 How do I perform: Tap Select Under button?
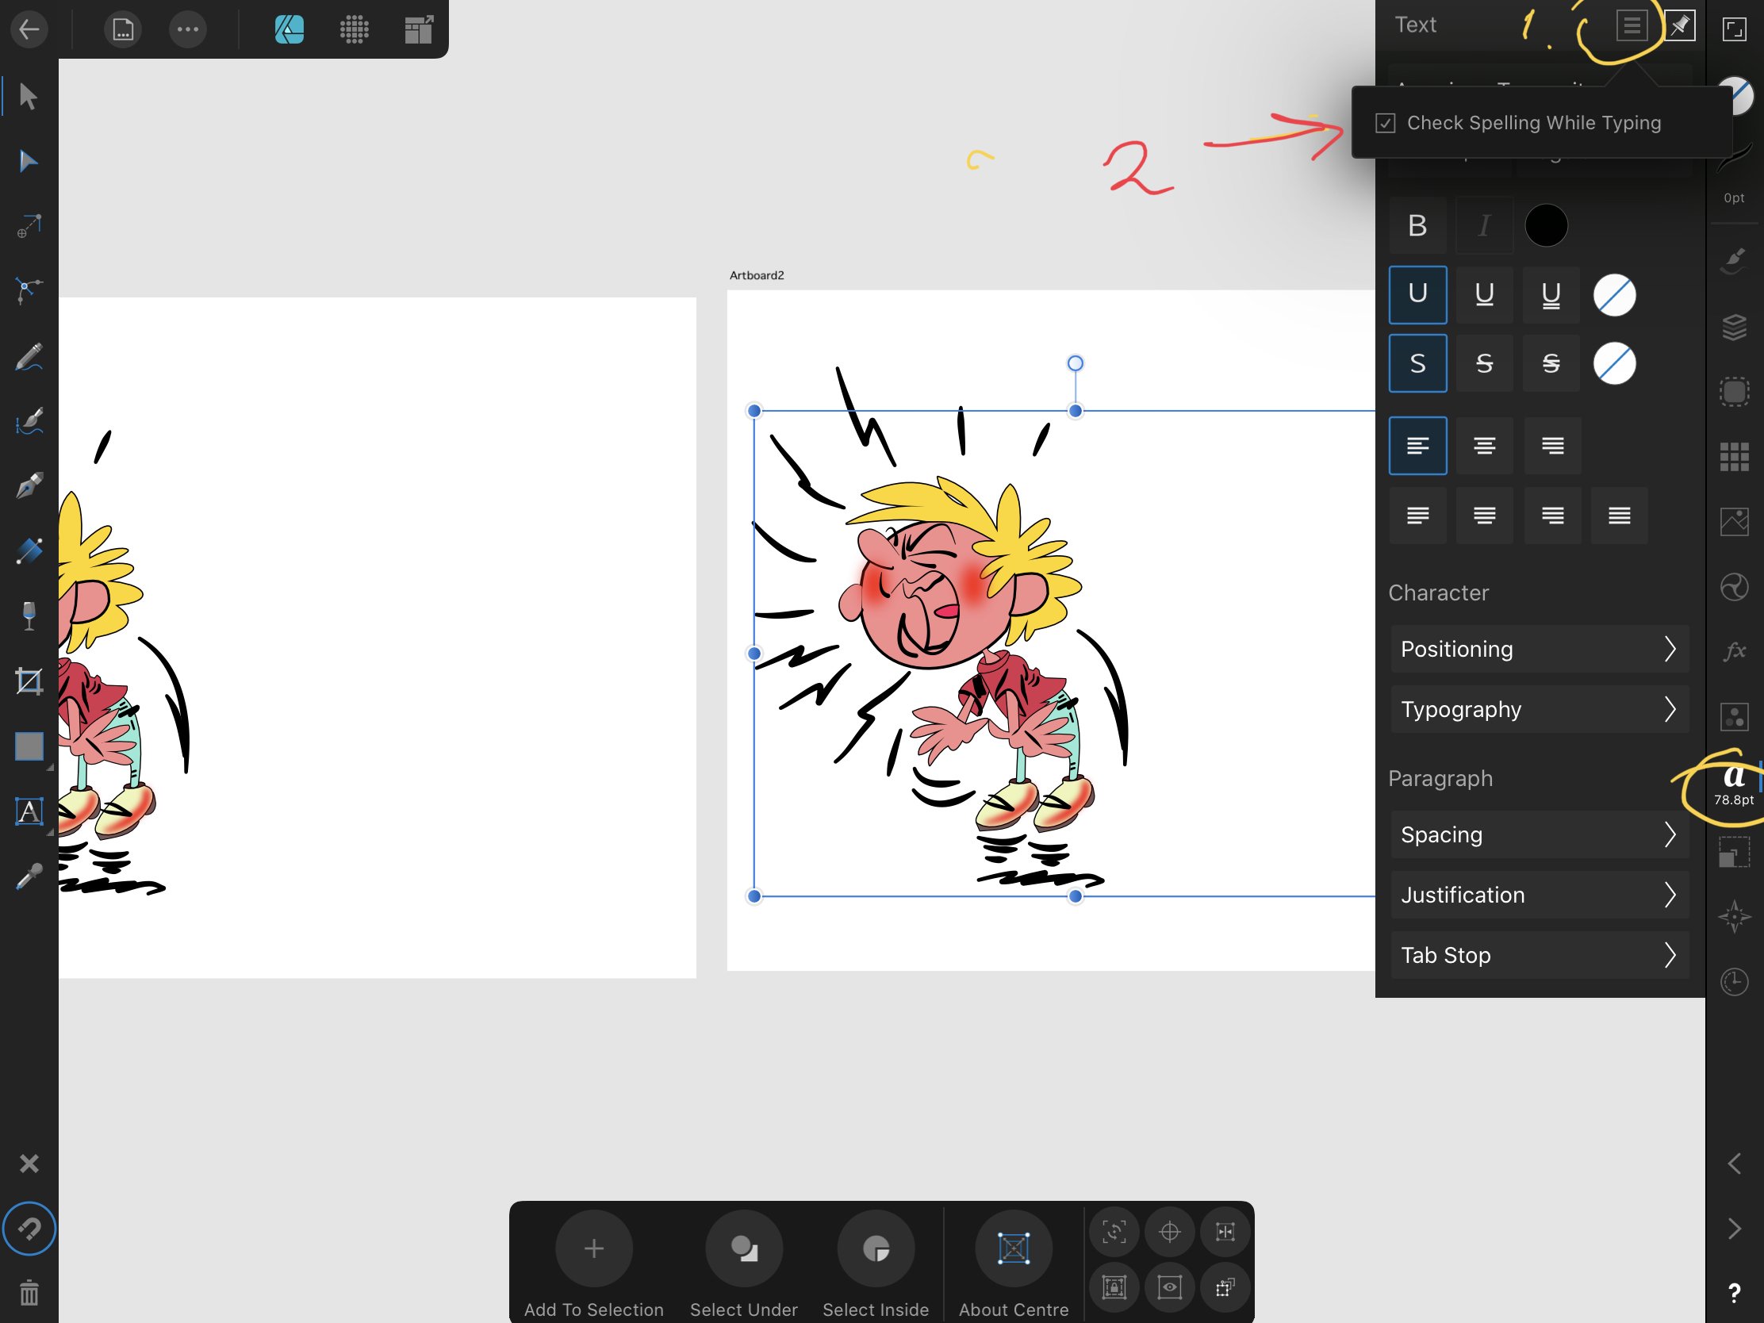(x=744, y=1266)
